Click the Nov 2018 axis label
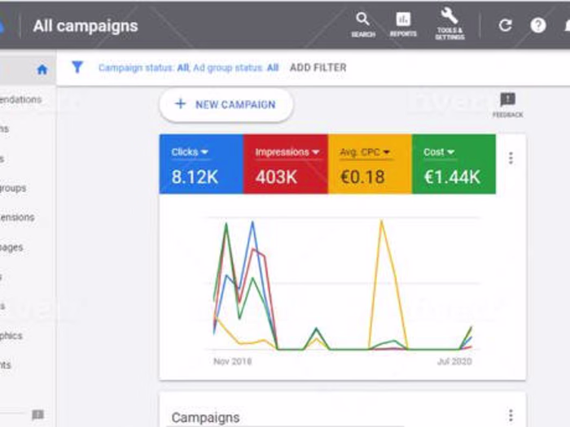The width and height of the screenshot is (570, 427). coord(232,362)
